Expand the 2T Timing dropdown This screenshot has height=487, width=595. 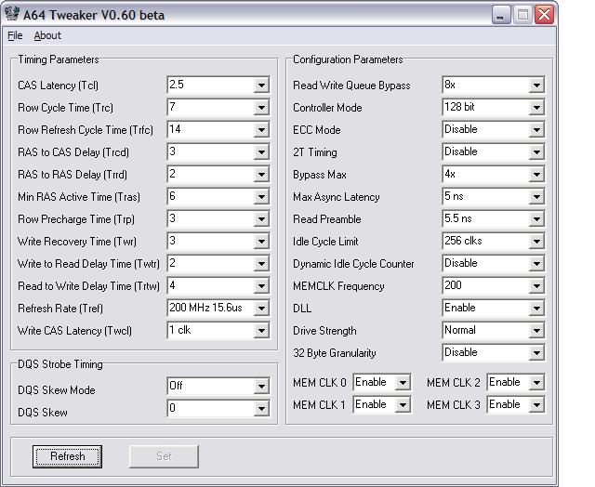(536, 152)
